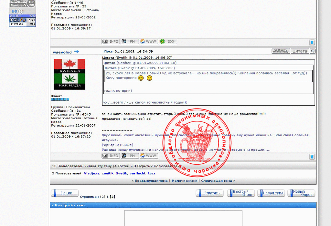Viewport: 331px width, 226px height.
Task: Visit WWW button under wsevolod's post
Action: [149, 156]
